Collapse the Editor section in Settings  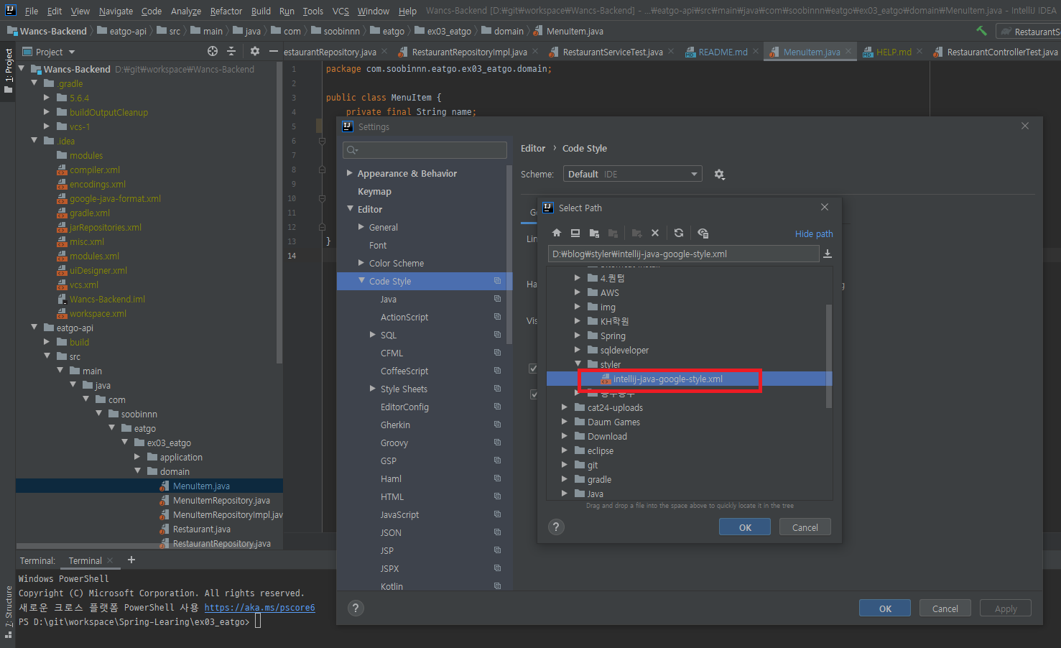350,209
